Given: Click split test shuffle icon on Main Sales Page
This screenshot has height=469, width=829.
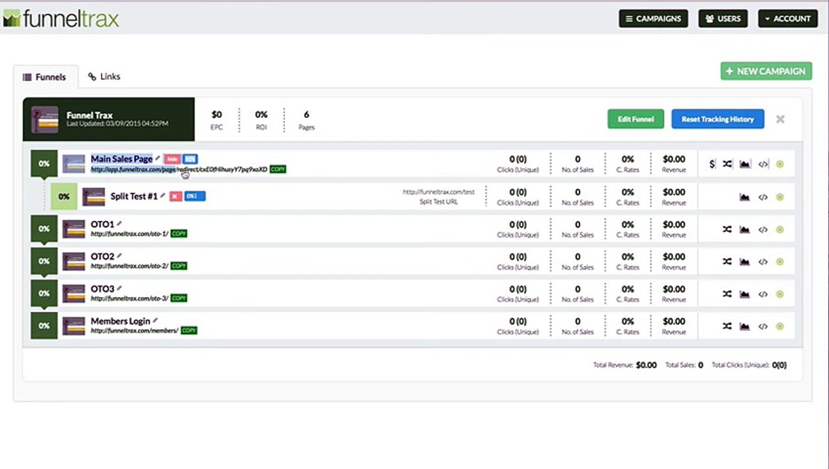Looking at the screenshot, I should (727, 164).
